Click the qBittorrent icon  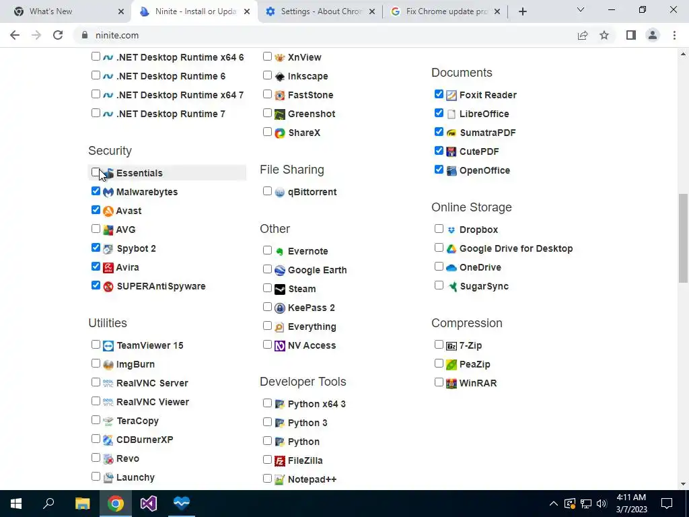(x=280, y=192)
